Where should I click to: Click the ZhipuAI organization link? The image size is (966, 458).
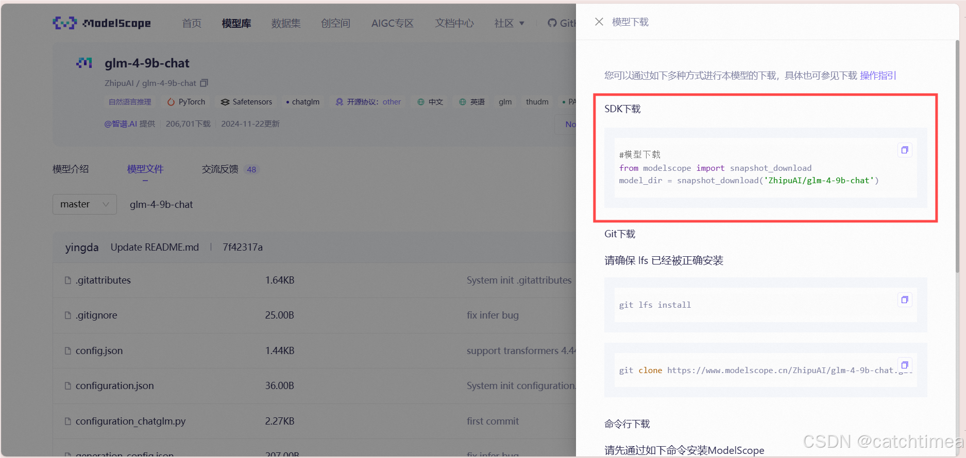119,83
